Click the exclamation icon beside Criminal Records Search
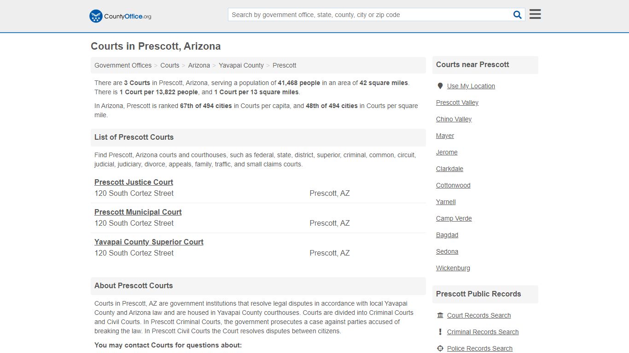Viewport: 629px width, 353px height. (440, 332)
